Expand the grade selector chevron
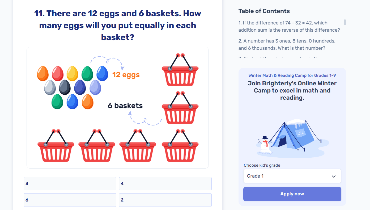370x210 pixels. 334,176
